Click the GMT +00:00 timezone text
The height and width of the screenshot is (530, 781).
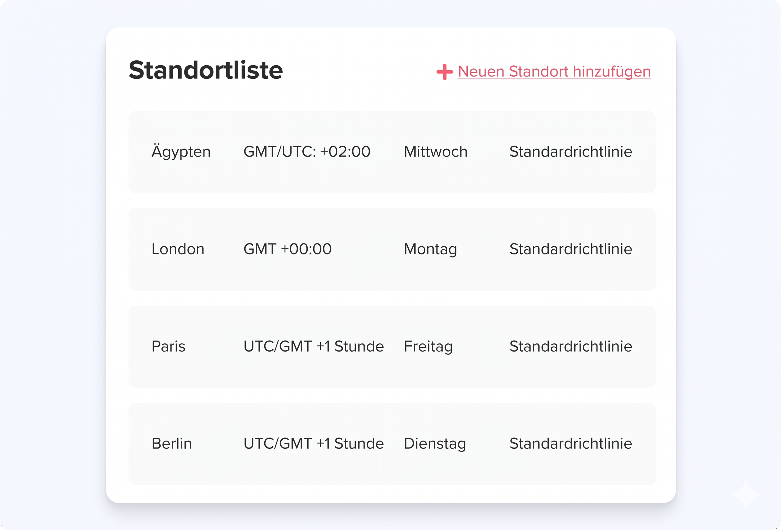click(287, 249)
